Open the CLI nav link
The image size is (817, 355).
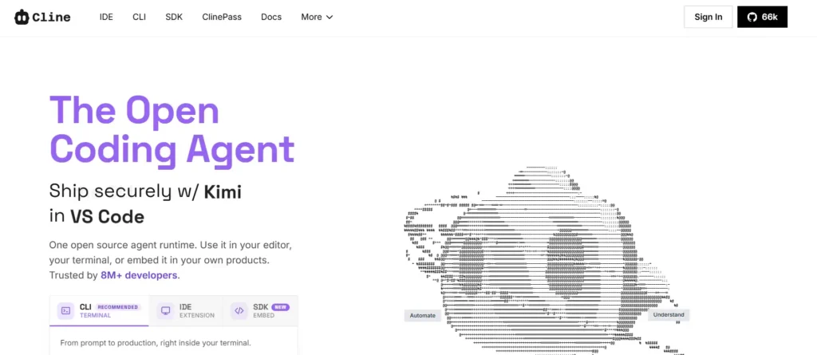coord(139,17)
